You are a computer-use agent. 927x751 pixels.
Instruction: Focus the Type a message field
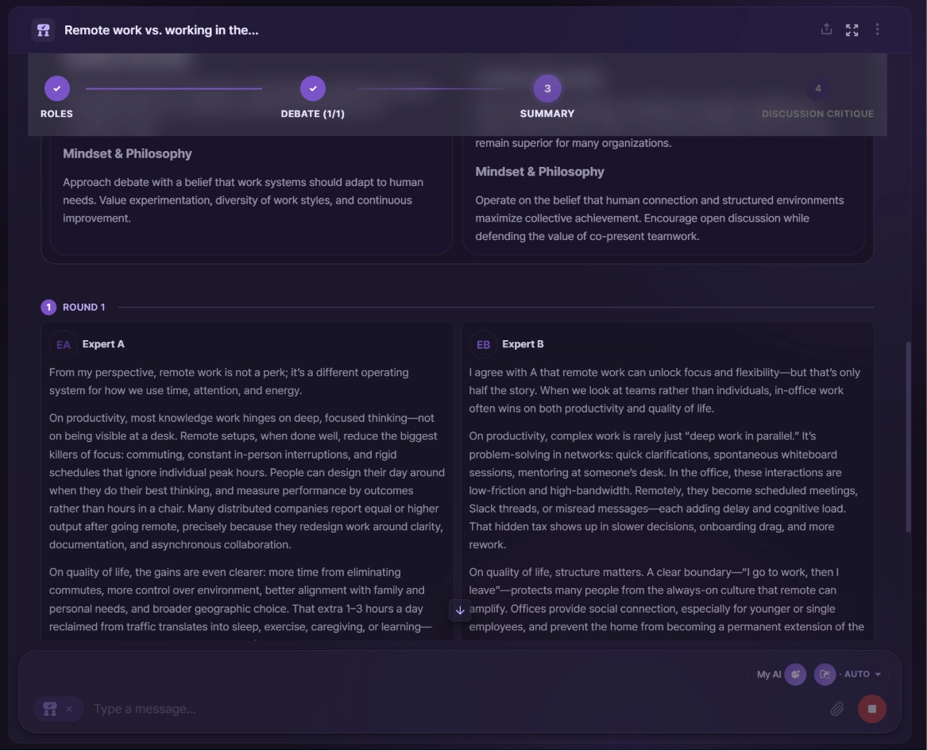coord(455,709)
